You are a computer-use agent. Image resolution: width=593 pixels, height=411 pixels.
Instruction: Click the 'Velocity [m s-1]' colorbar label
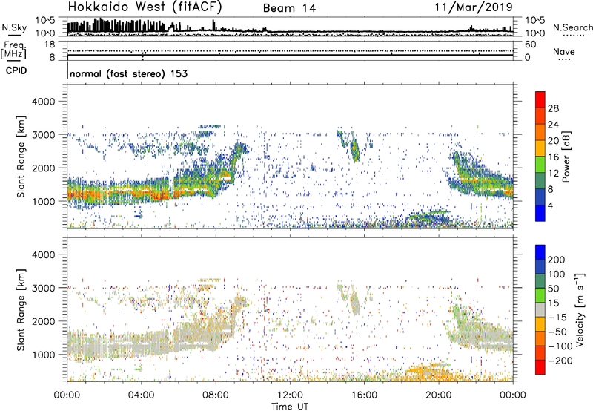[580, 309]
